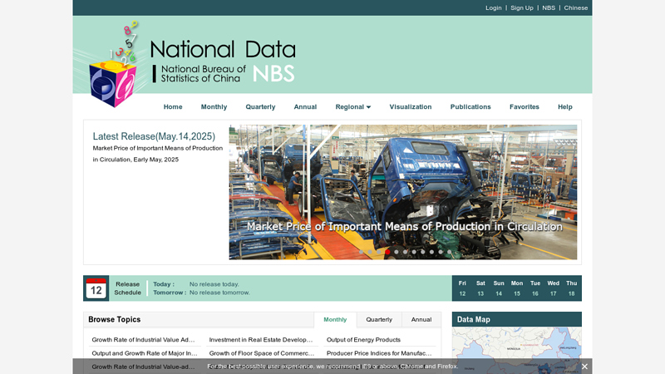The height and width of the screenshot is (374, 665).
Task: Open the NBS link in top bar
Action: pyautogui.click(x=549, y=7)
